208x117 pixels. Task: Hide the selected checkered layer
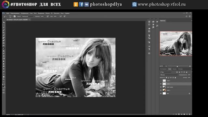click(x=161, y=84)
